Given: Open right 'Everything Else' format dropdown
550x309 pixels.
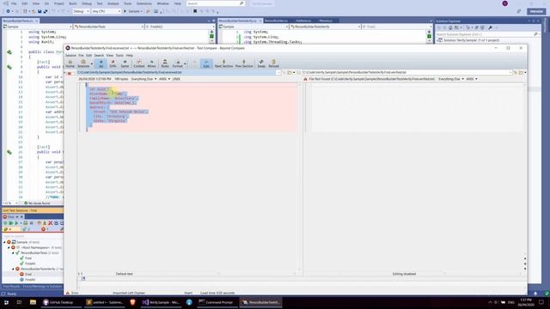Looking at the screenshot, I should 451,79.
